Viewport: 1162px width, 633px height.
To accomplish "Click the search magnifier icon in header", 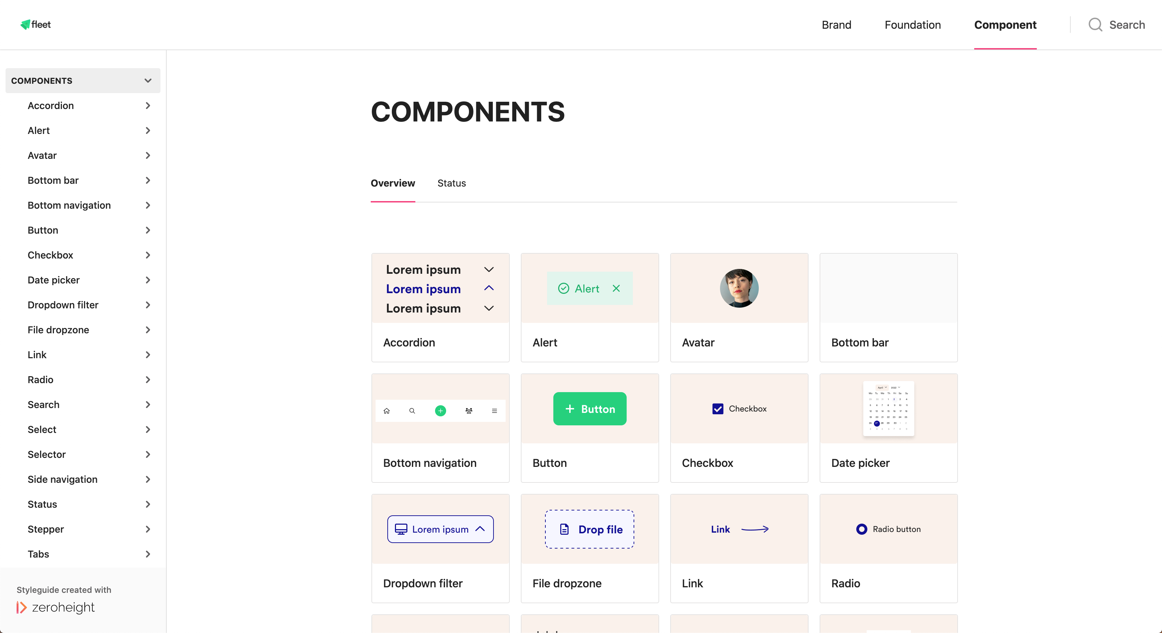I will 1095,25.
